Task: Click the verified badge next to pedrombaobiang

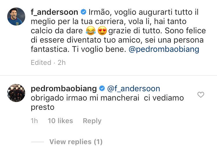Action: (x=102, y=89)
